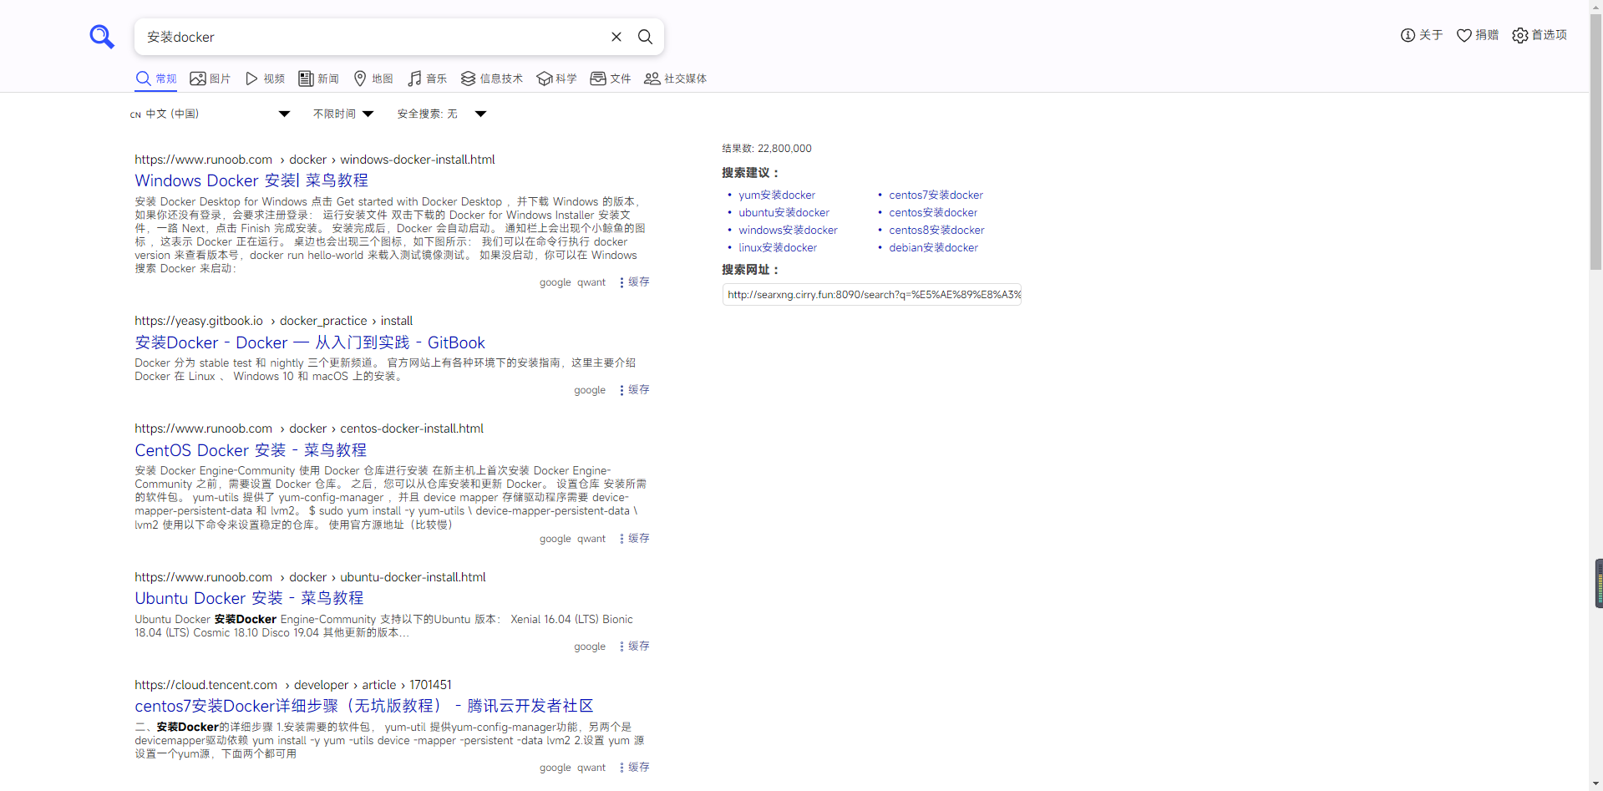
Task: Click the search URL text field
Action: [x=871, y=295]
